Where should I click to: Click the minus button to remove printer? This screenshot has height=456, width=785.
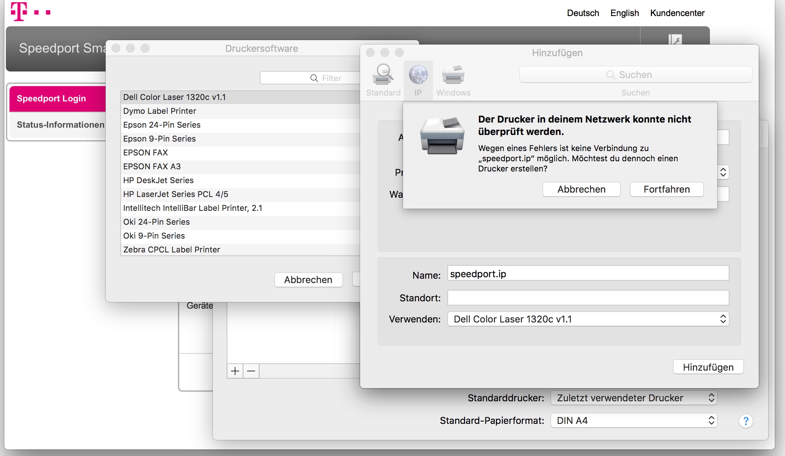click(x=251, y=371)
